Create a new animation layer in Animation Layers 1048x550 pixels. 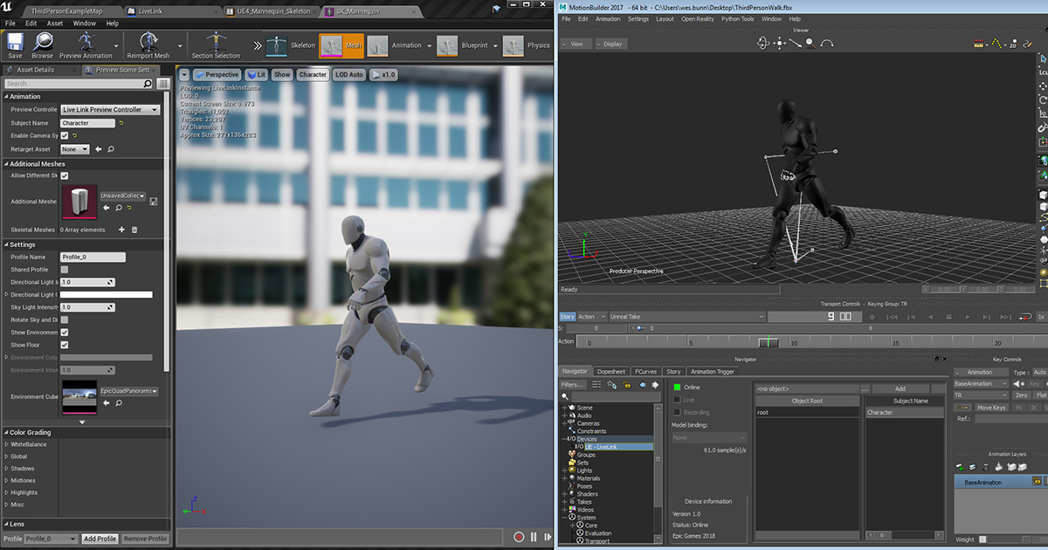[x=959, y=466]
